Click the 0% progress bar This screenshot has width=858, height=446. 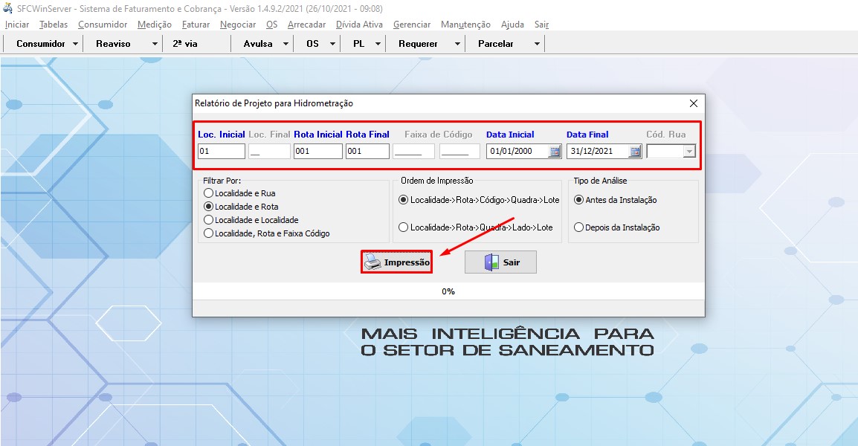(x=448, y=291)
